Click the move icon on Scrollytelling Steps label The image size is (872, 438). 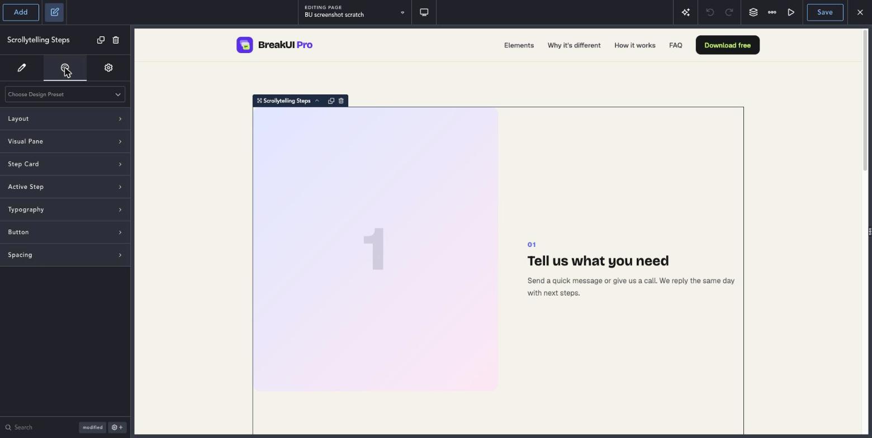point(259,101)
